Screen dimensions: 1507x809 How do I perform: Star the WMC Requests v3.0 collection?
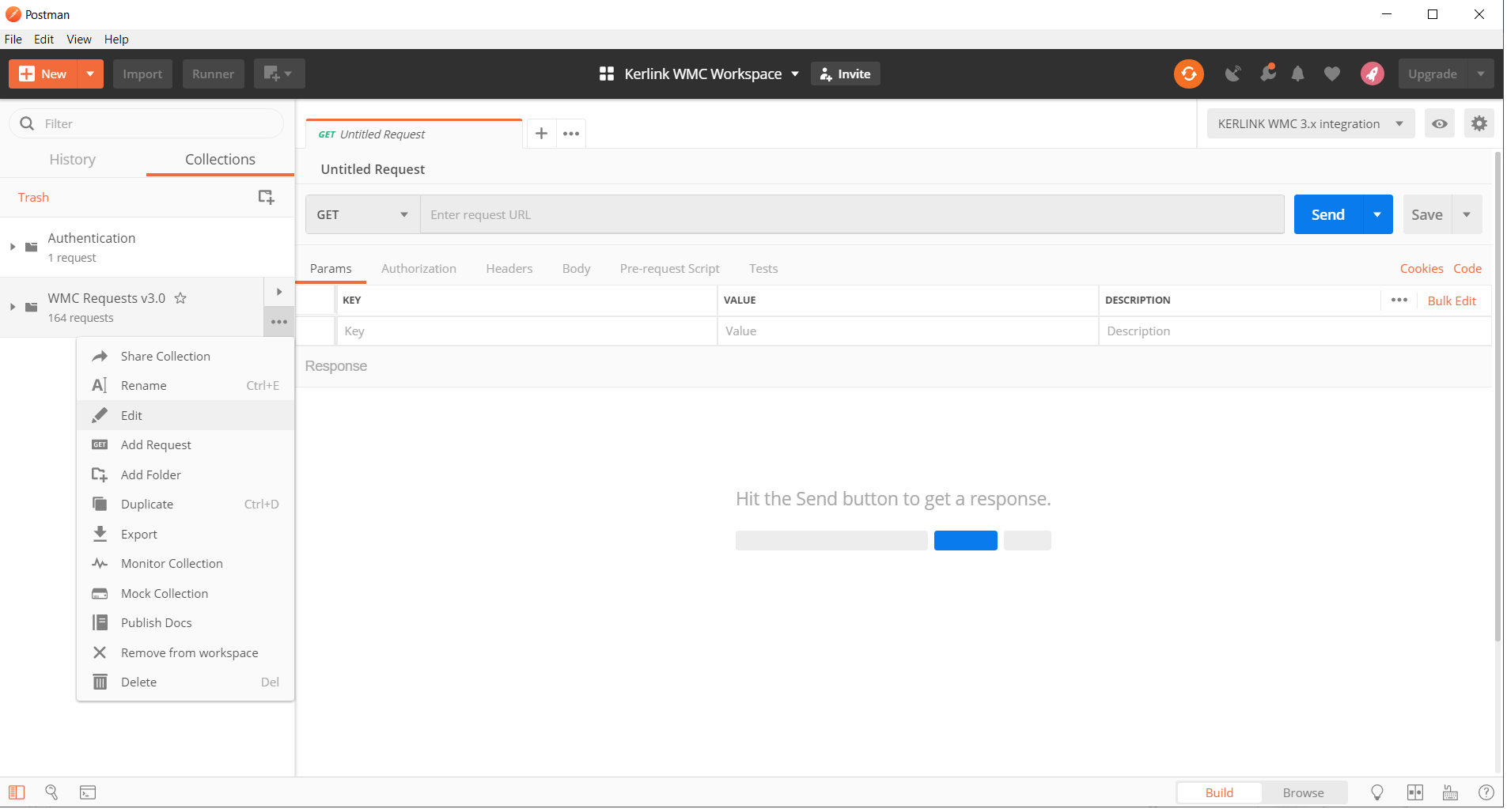(180, 298)
